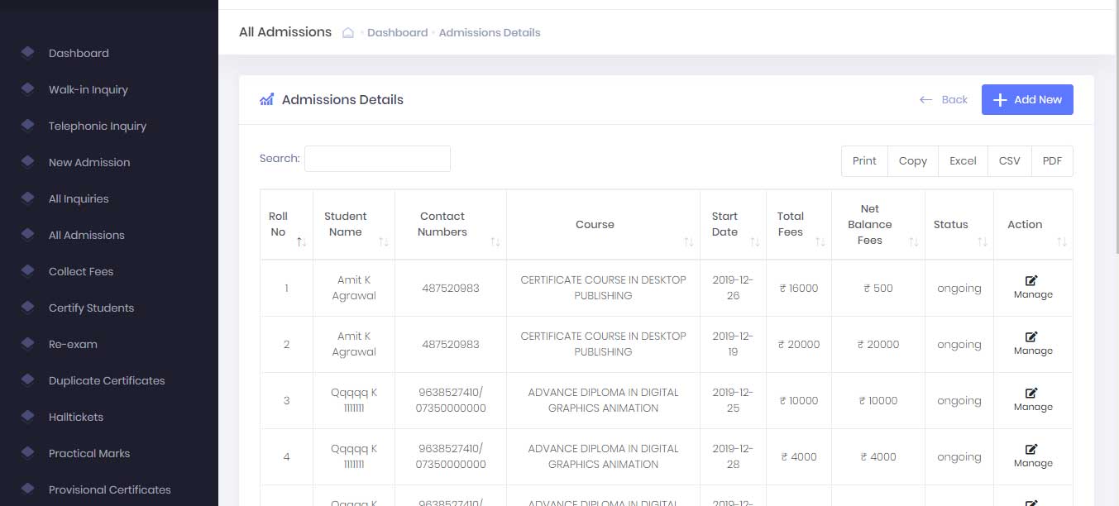Click the 2019-12-19 start date cell
The height and width of the screenshot is (506, 1119).
(x=733, y=345)
